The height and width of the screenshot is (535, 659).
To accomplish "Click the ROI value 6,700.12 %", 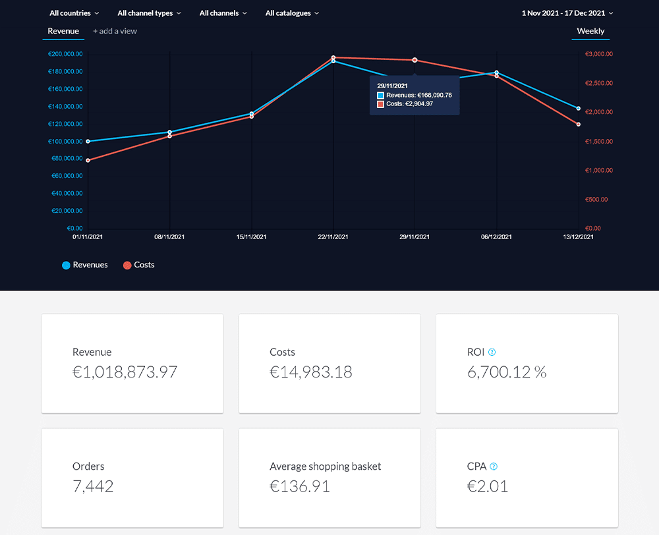I will click(x=507, y=372).
